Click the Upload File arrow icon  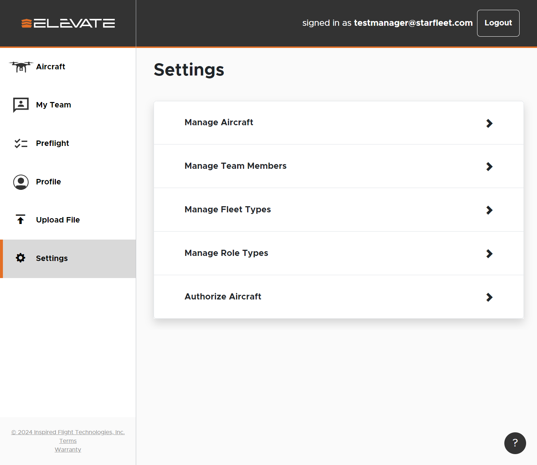tap(21, 220)
